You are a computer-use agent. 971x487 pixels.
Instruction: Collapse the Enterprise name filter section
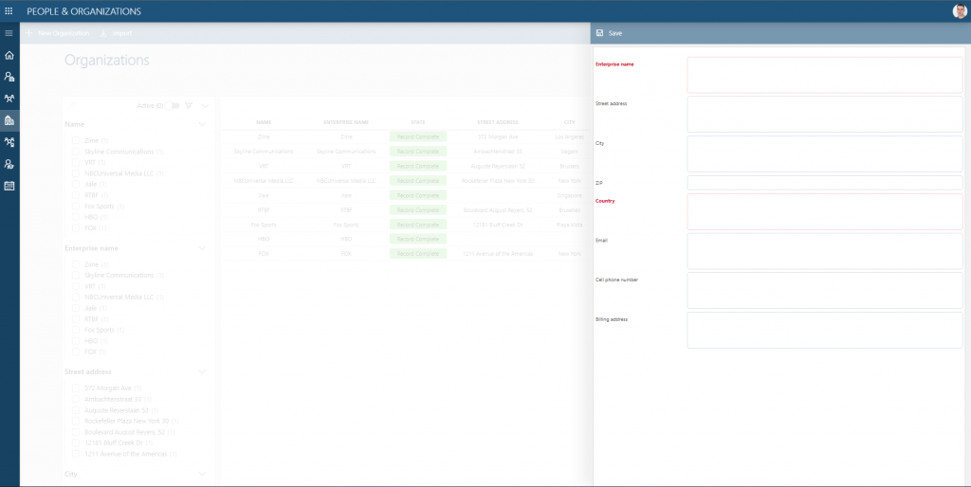pos(202,248)
